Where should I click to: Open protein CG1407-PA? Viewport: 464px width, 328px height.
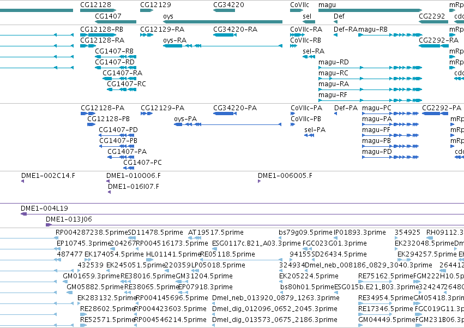pyautogui.click(x=127, y=152)
